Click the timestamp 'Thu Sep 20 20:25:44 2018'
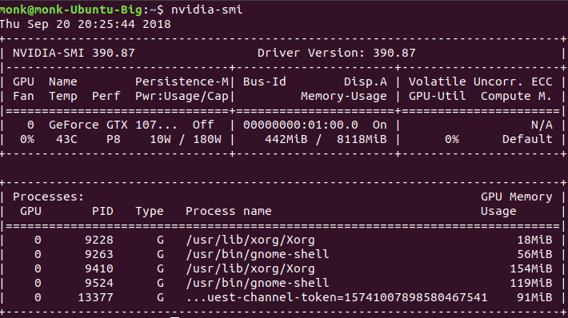 pos(86,24)
